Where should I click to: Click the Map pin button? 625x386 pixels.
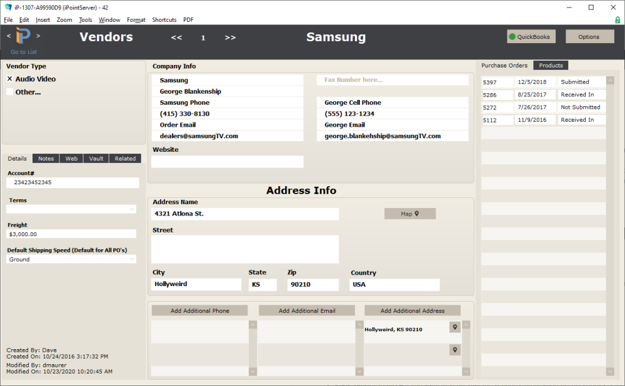(409, 213)
